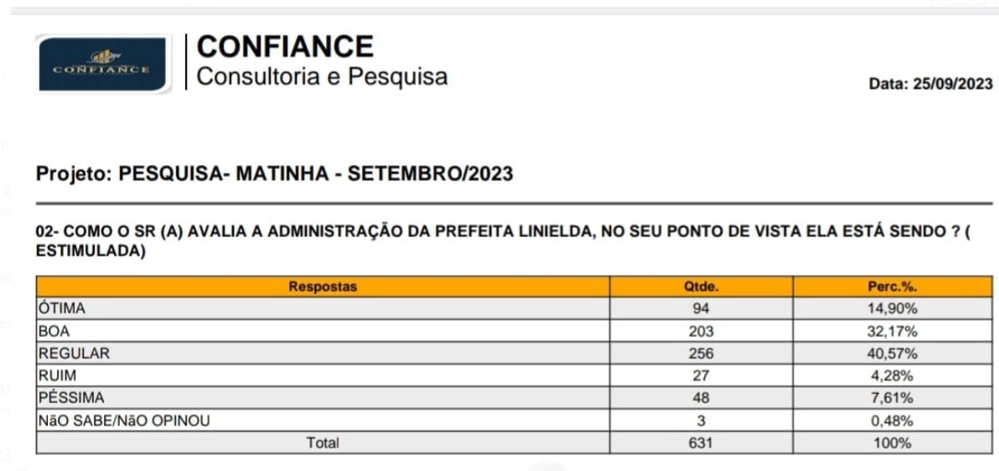Select the quantity 256 for REGULAR
The width and height of the screenshot is (999, 471).
pyautogui.click(x=701, y=354)
